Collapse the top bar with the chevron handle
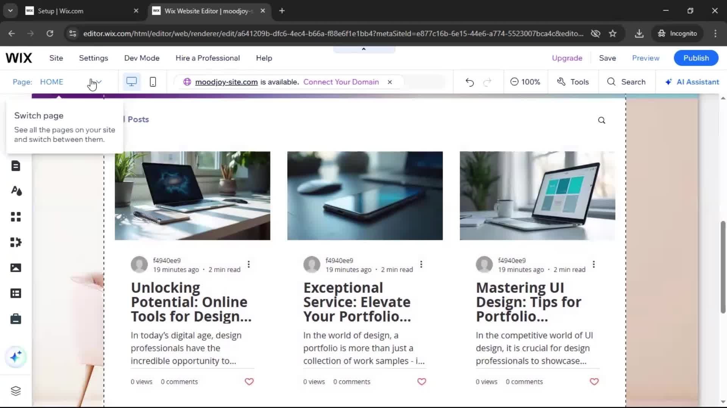 click(364, 49)
